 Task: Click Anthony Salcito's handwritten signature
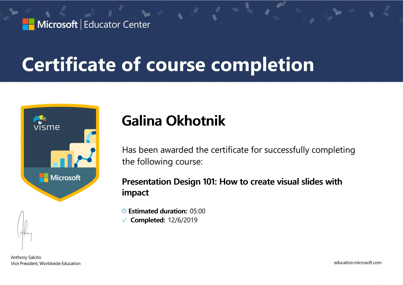coord(24,231)
